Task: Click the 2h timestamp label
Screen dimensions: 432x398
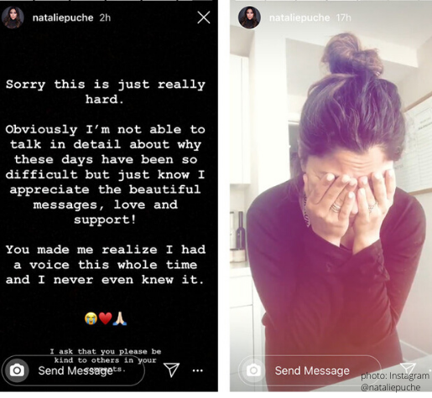Action: pyautogui.click(x=105, y=18)
